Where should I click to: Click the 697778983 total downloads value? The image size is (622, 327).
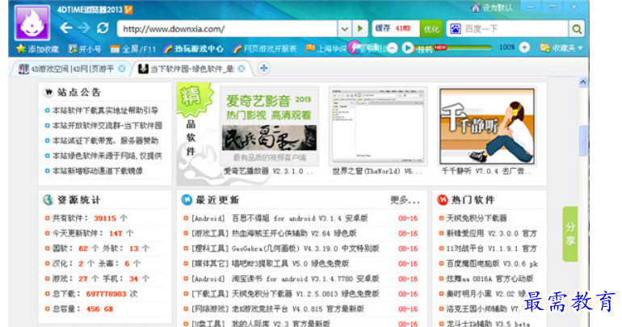point(106,294)
